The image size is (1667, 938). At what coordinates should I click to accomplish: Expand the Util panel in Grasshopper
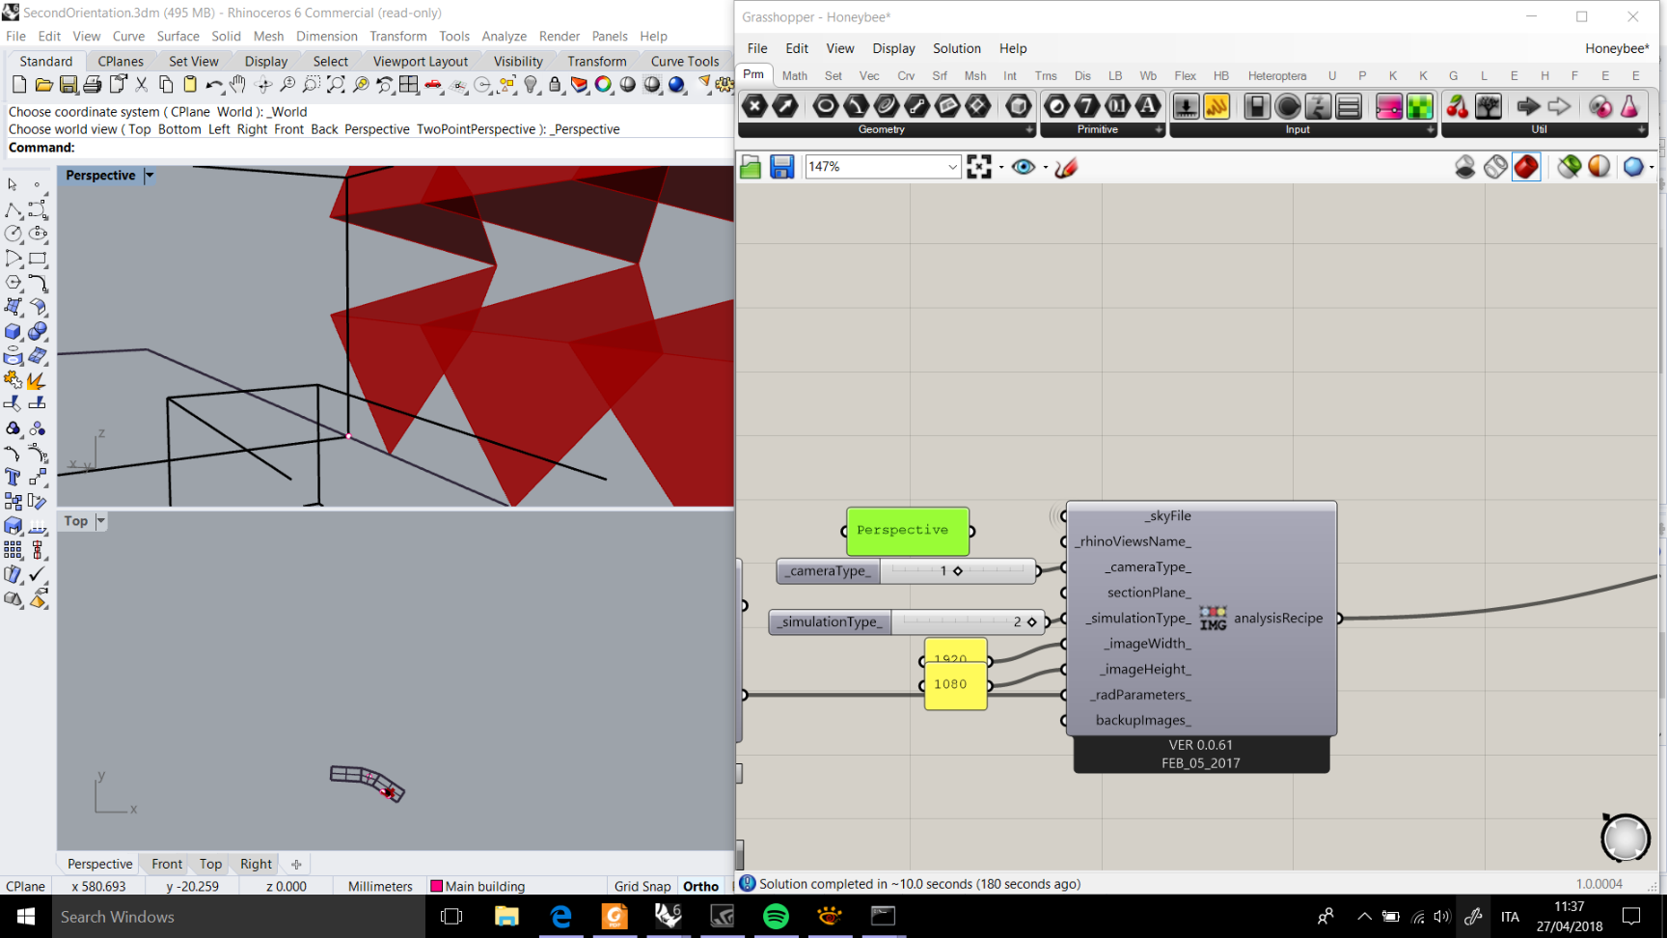(x=1641, y=129)
